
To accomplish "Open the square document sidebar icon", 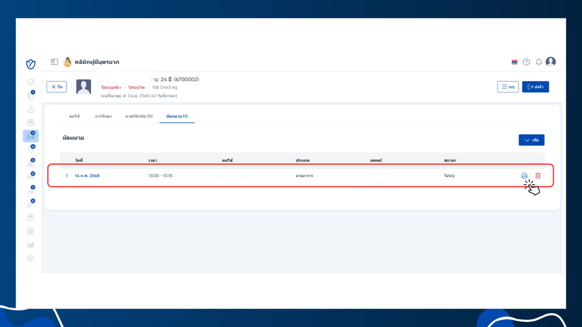I will pos(31,123).
